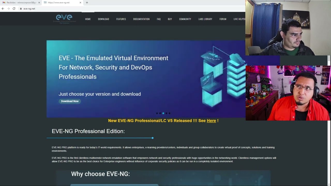331x186 pixels.
Task: Click the padlock site info icon
Action: point(21,9)
